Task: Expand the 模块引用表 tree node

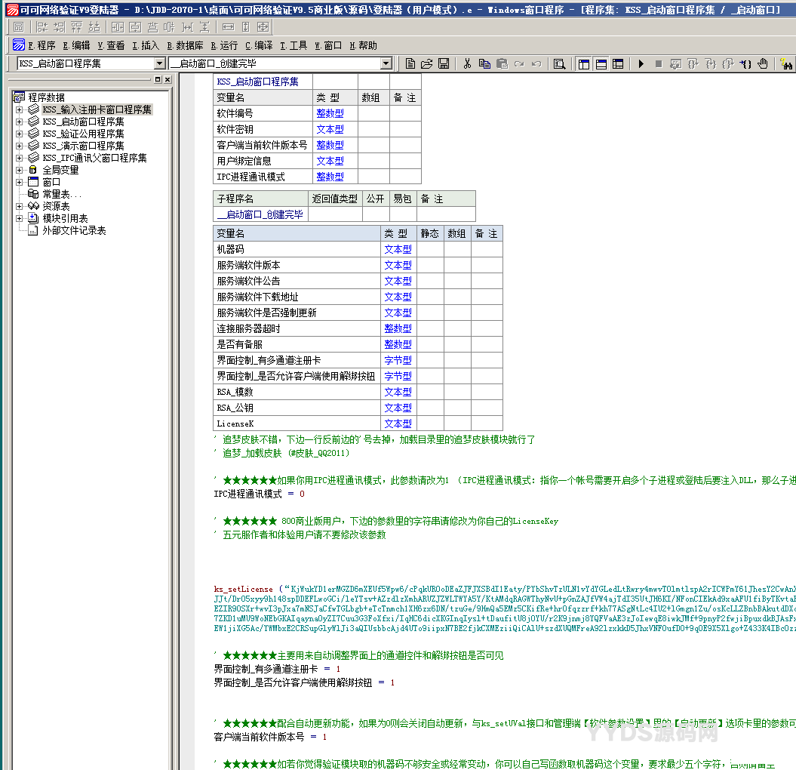Action: coord(19,218)
